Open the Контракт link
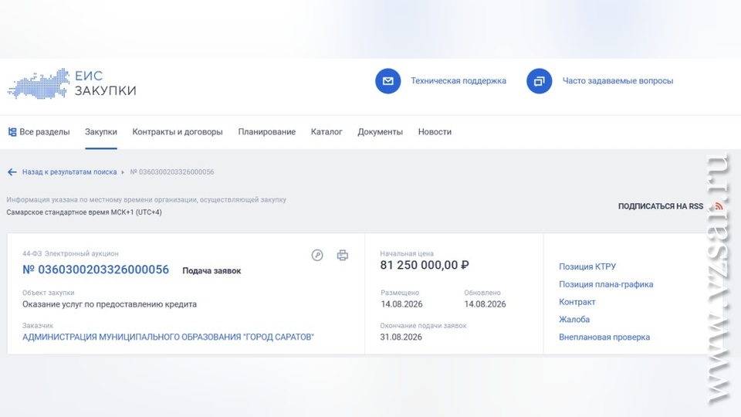This screenshot has height=417, width=741. (x=577, y=302)
